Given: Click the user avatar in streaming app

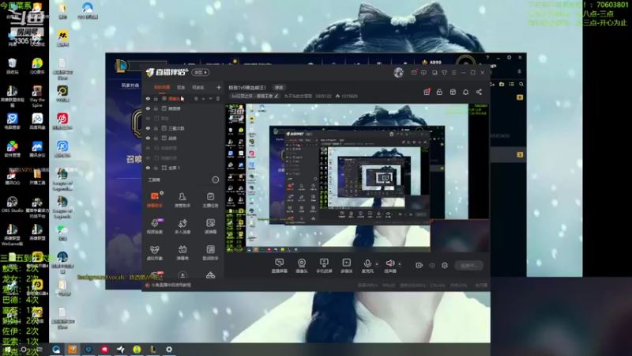Looking at the screenshot, I should point(399,72).
